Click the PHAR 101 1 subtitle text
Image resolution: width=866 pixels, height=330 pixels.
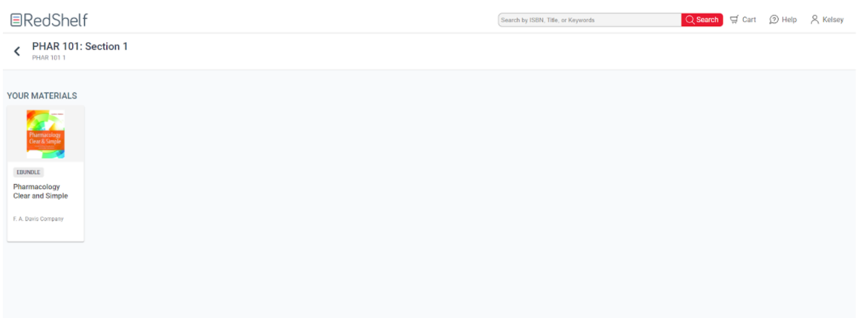pos(49,58)
